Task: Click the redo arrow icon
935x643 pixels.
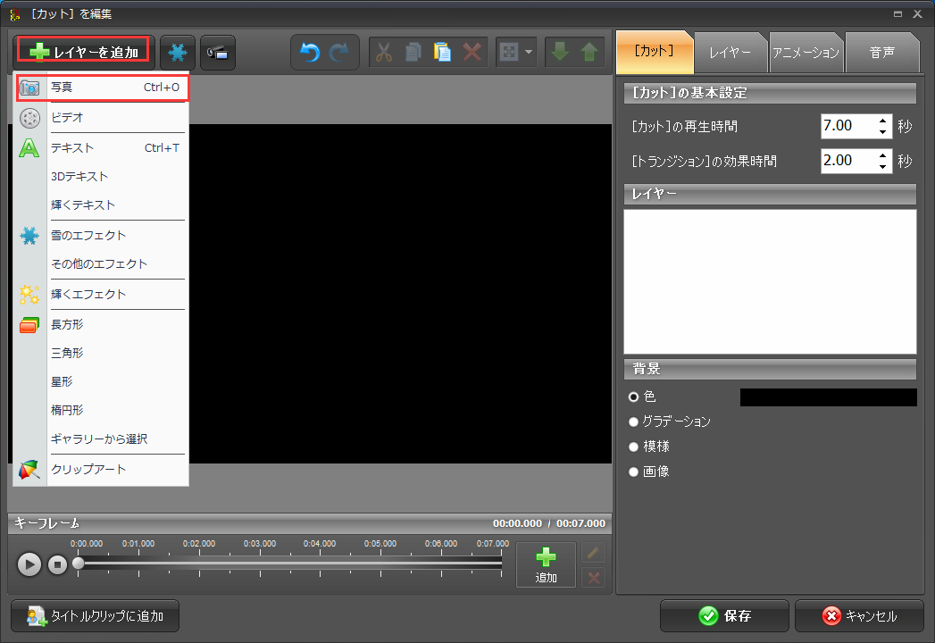Action: point(339,53)
